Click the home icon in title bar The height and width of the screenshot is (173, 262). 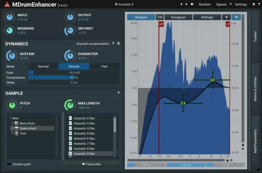pyautogui.click(x=253, y=4)
